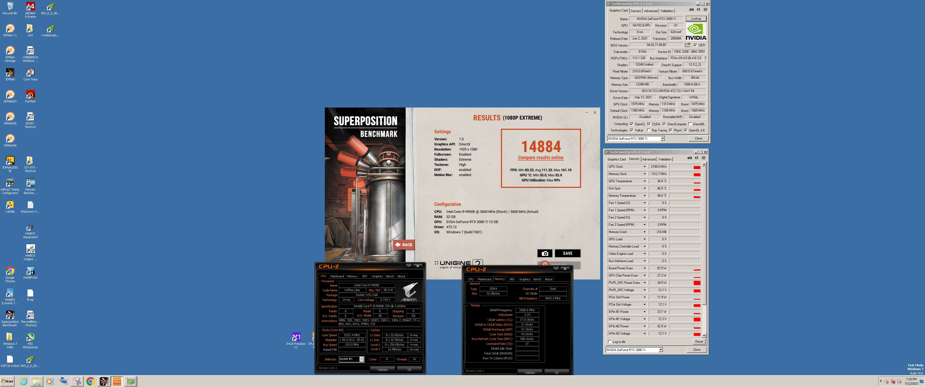Open SPD tab in right CPU-Z Memory window
This screenshot has height=387, width=925.
click(x=512, y=279)
